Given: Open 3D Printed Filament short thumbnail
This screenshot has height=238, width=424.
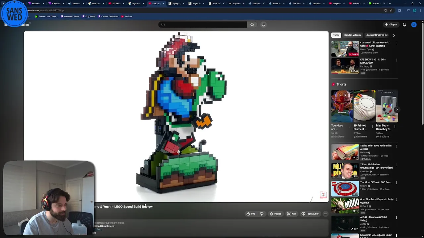Looking at the screenshot, I should pyautogui.click(x=364, y=106).
